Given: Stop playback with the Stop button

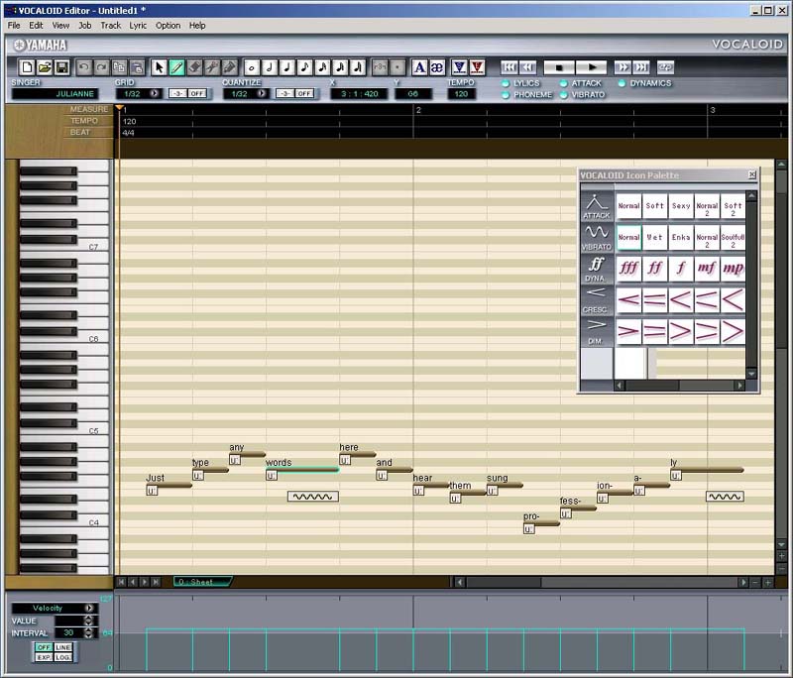Looking at the screenshot, I should (559, 66).
